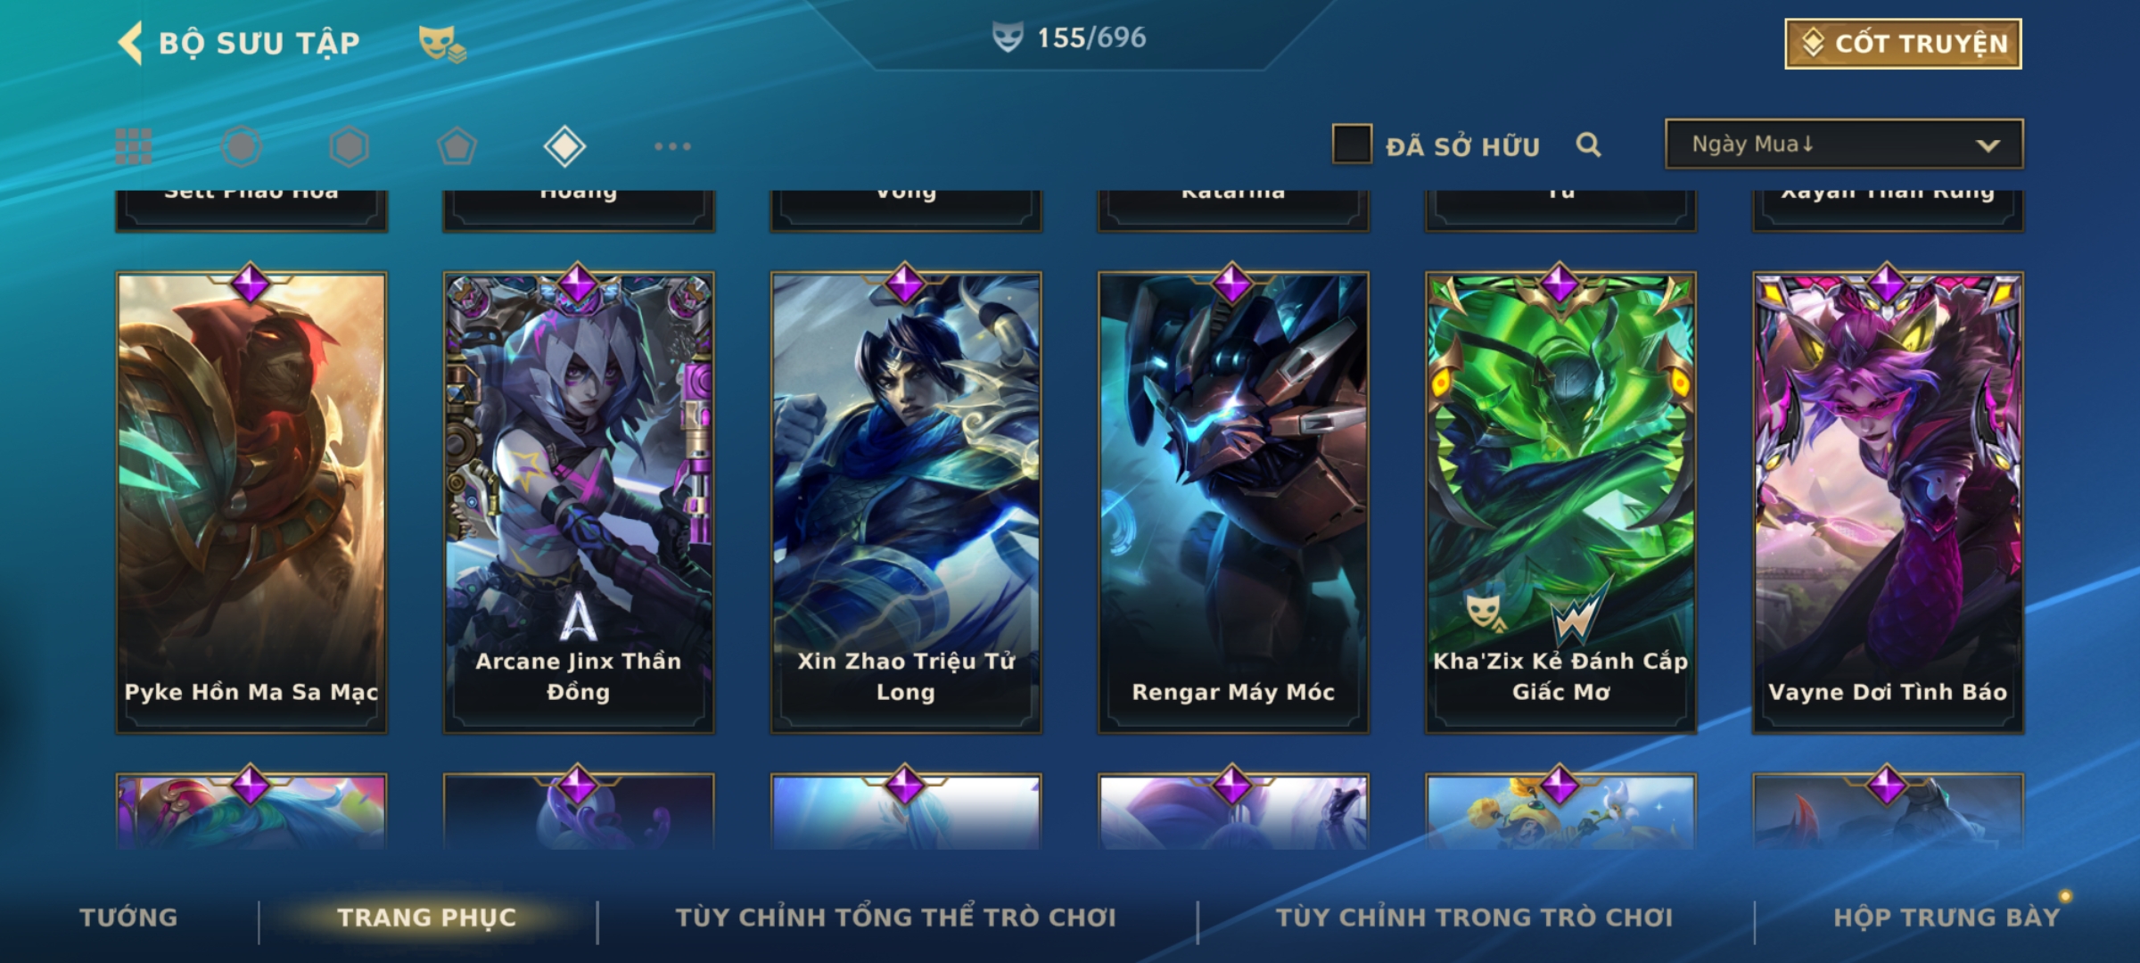
Task: Open the Arcane Jinx Thần Đồng skin card
Action: [579, 502]
